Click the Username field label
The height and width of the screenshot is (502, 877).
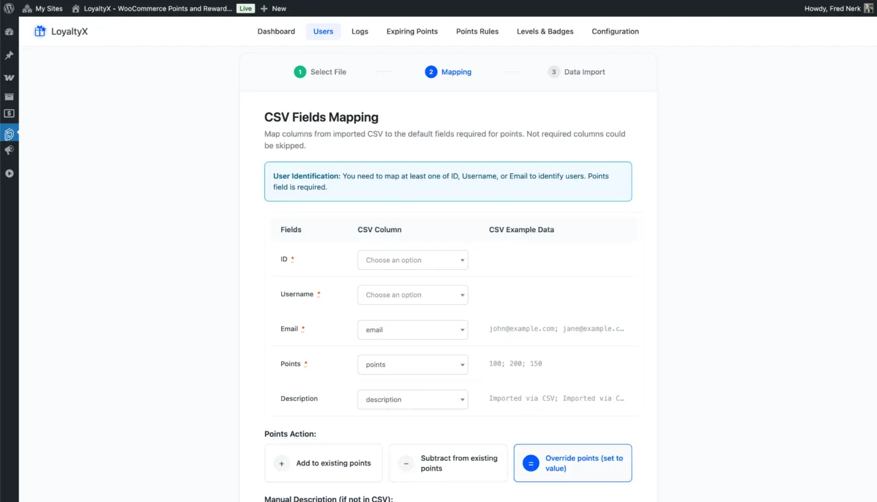pyautogui.click(x=297, y=294)
